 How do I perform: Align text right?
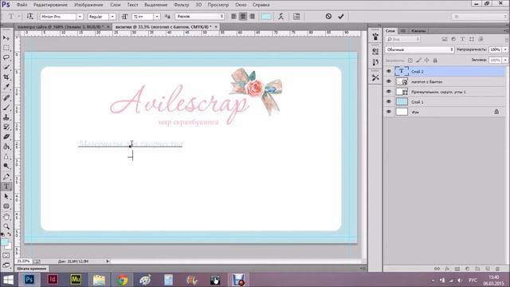[x=252, y=16]
